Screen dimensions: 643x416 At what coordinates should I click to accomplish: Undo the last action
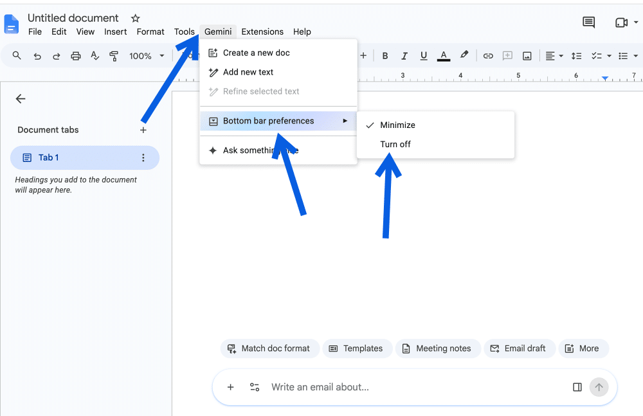pyautogui.click(x=37, y=56)
